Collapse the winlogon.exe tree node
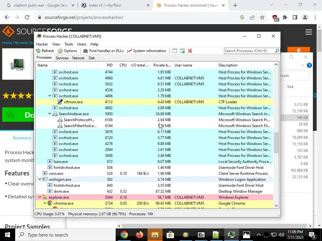The height and width of the screenshot is (241, 322). point(40,179)
